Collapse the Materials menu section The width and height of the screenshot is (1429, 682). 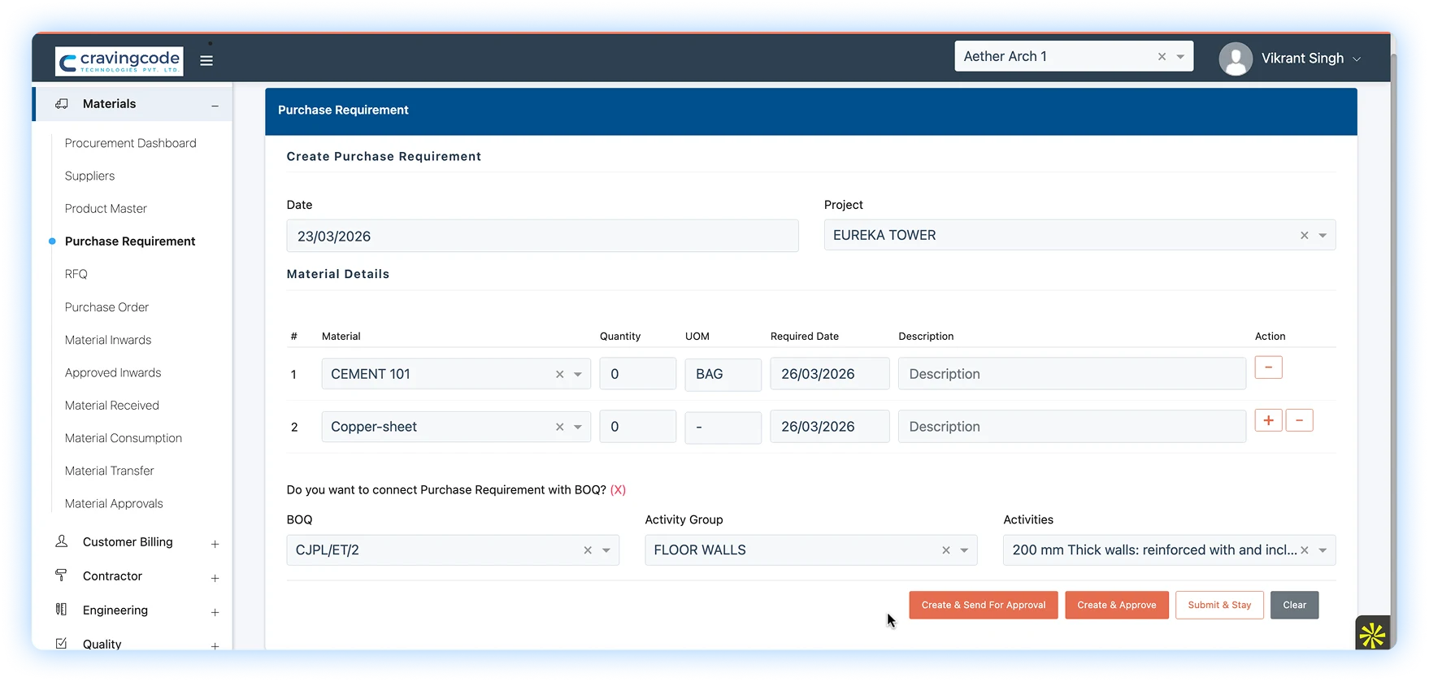215,106
